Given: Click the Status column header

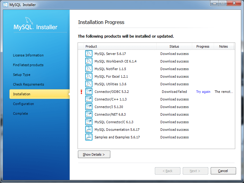Looking at the screenshot, I should 174,46.
